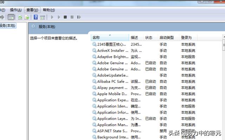Select the ActiveX Installer service name
Viewport: 225px width, 140px height.
coord(112,50)
